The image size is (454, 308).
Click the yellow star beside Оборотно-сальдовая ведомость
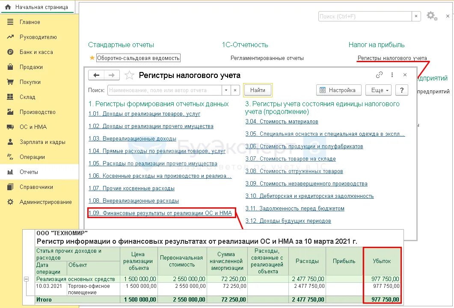(x=92, y=58)
